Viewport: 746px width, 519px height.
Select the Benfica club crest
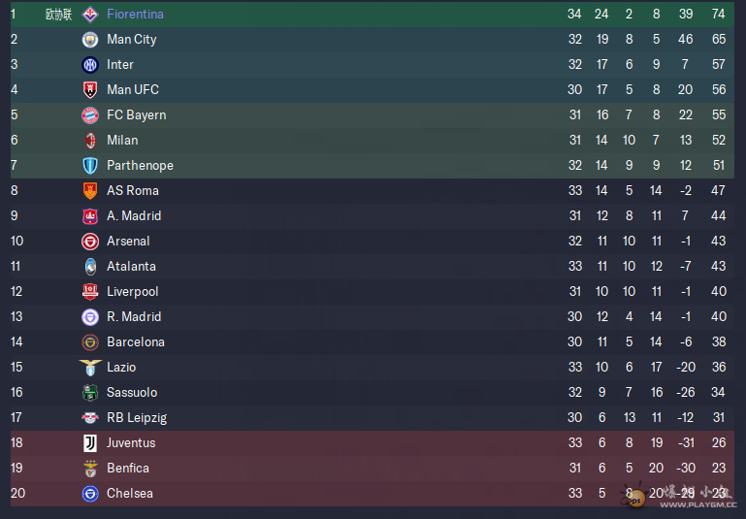pos(90,469)
